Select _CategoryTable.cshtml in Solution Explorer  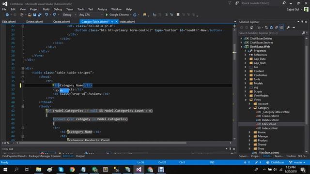click(x=276, y=112)
